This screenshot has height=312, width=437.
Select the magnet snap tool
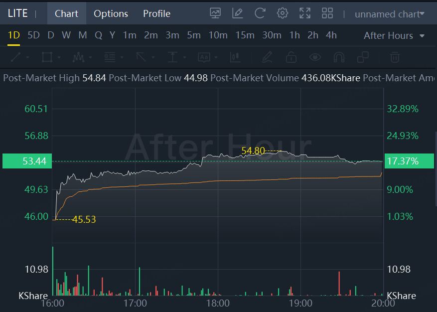[339, 57]
